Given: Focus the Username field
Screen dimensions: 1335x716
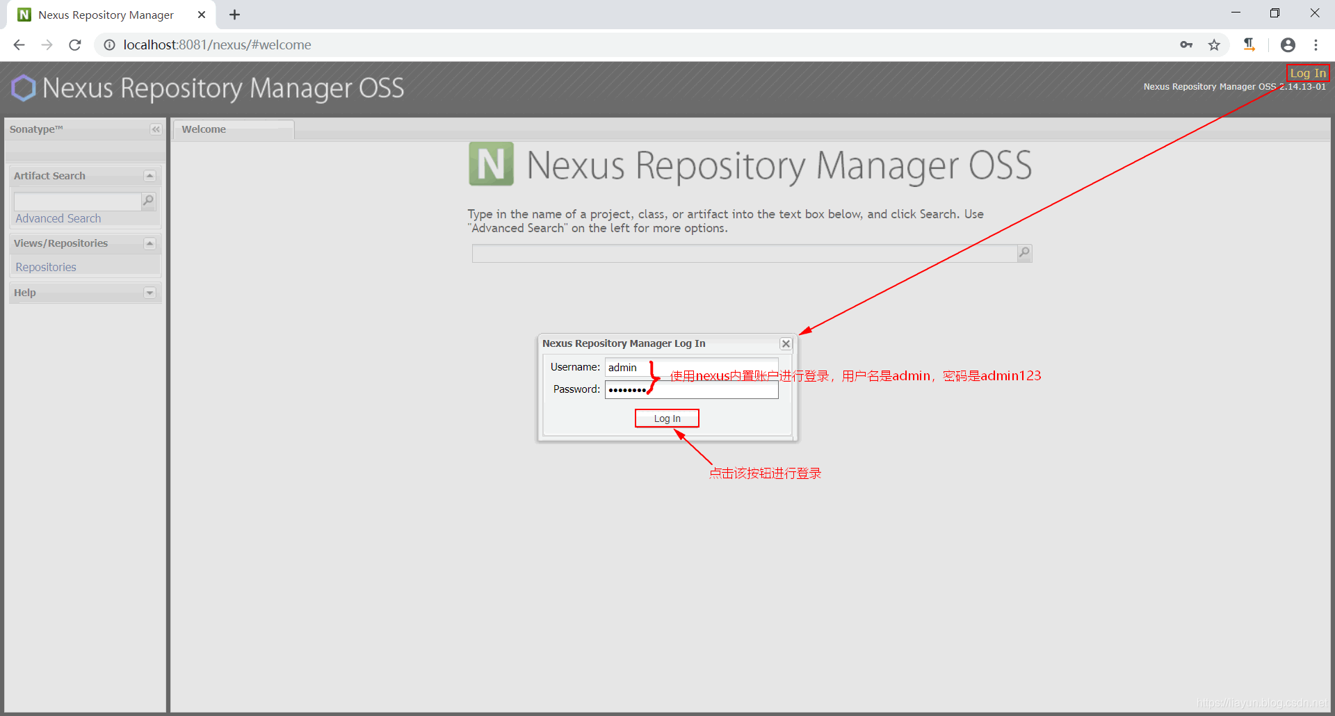Looking at the screenshot, I should [x=691, y=367].
